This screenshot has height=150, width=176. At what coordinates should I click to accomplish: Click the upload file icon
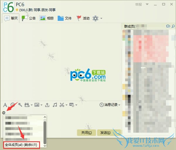coord(47,105)
